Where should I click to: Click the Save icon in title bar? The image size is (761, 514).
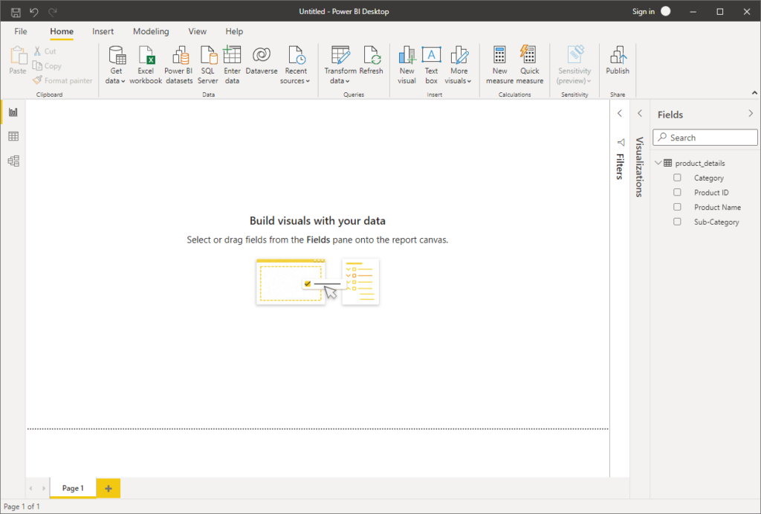(x=16, y=12)
